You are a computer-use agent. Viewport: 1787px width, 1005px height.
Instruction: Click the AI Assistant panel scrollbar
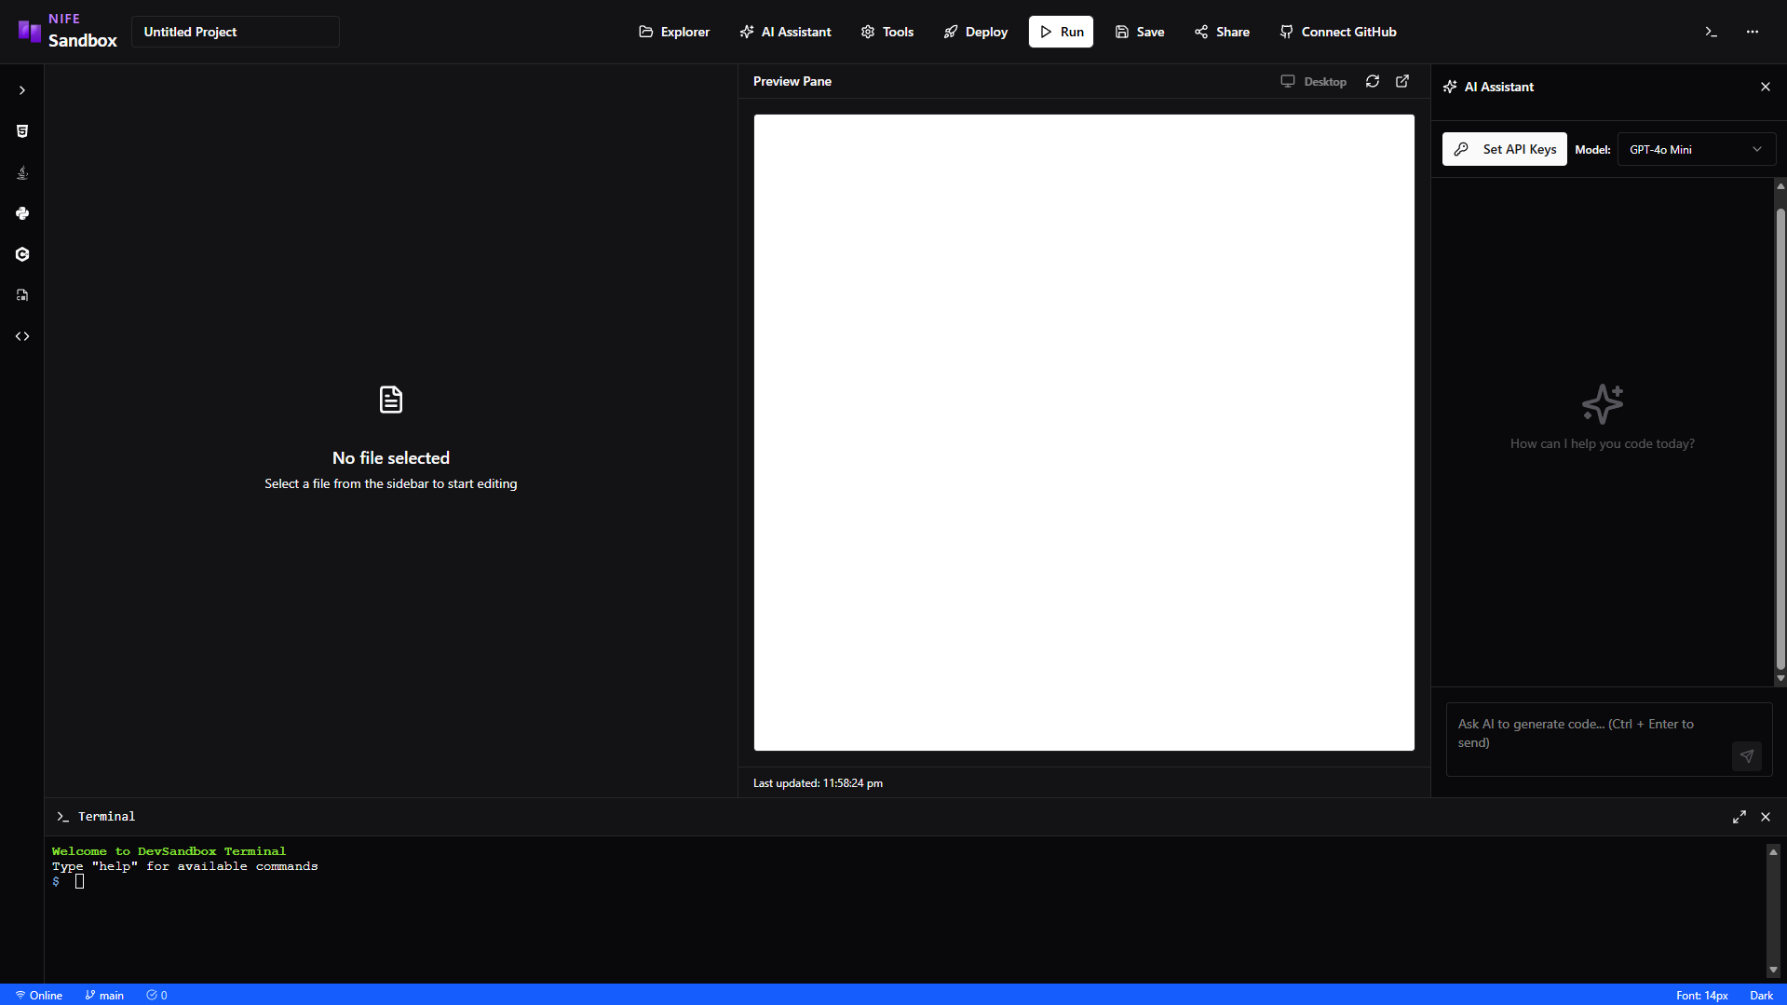[1780, 438]
